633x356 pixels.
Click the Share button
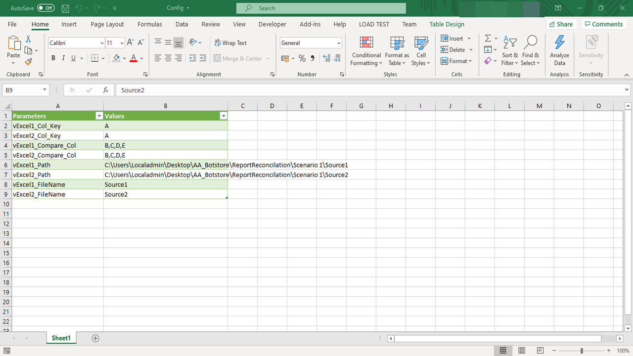point(561,24)
